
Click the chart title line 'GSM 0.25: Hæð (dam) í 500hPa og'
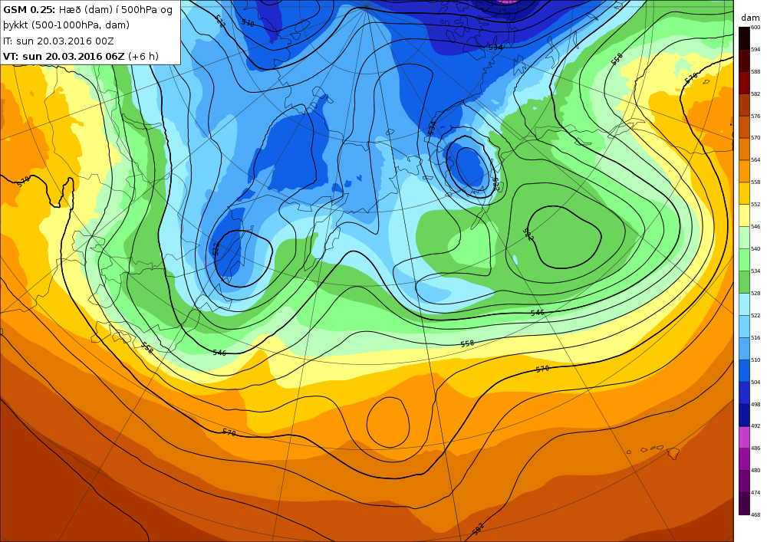pyautogui.click(x=87, y=10)
